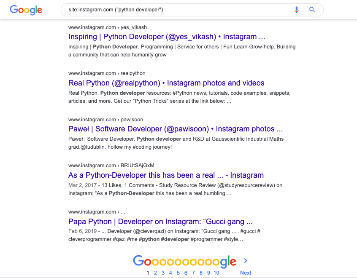
Task: Go to results page 3
Action: tap(163, 273)
